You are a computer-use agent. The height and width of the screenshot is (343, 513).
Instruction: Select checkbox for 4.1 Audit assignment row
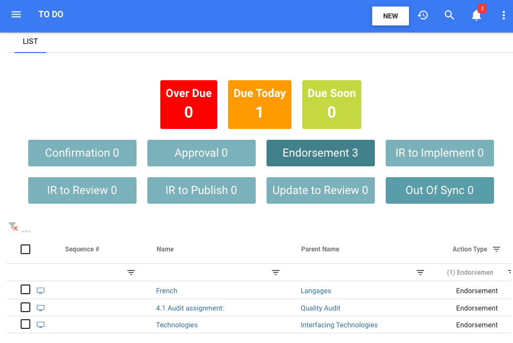(25, 307)
